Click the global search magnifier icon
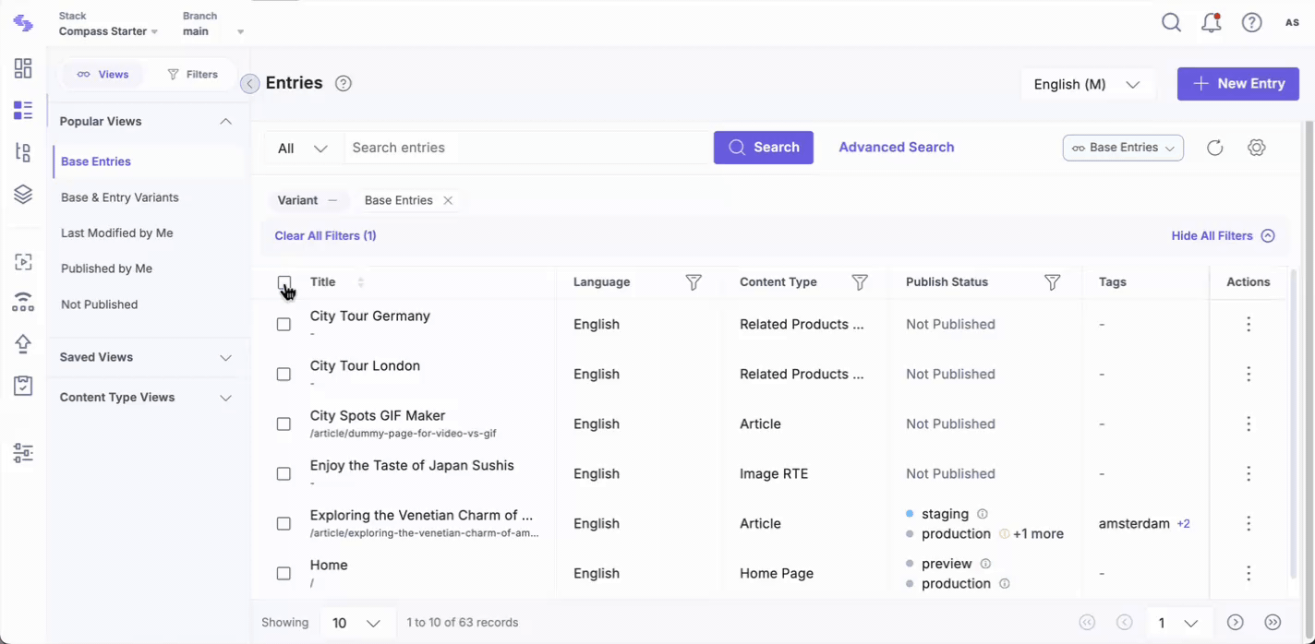The width and height of the screenshot is (1315, 644). click(x=1171, y=23)
